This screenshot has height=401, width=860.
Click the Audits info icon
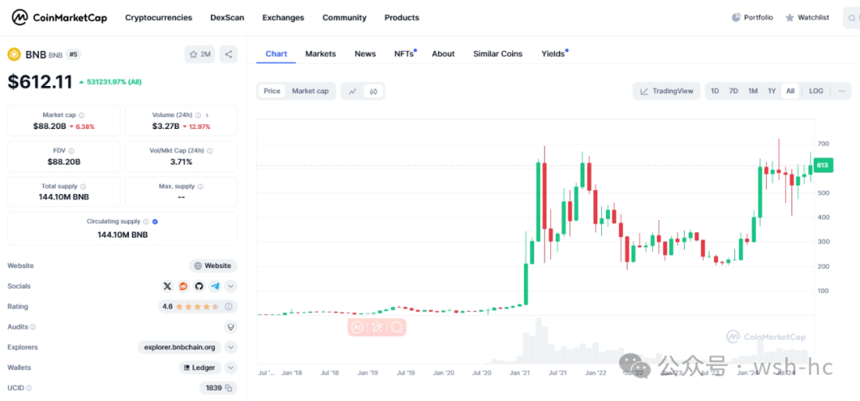coord(33,327)
